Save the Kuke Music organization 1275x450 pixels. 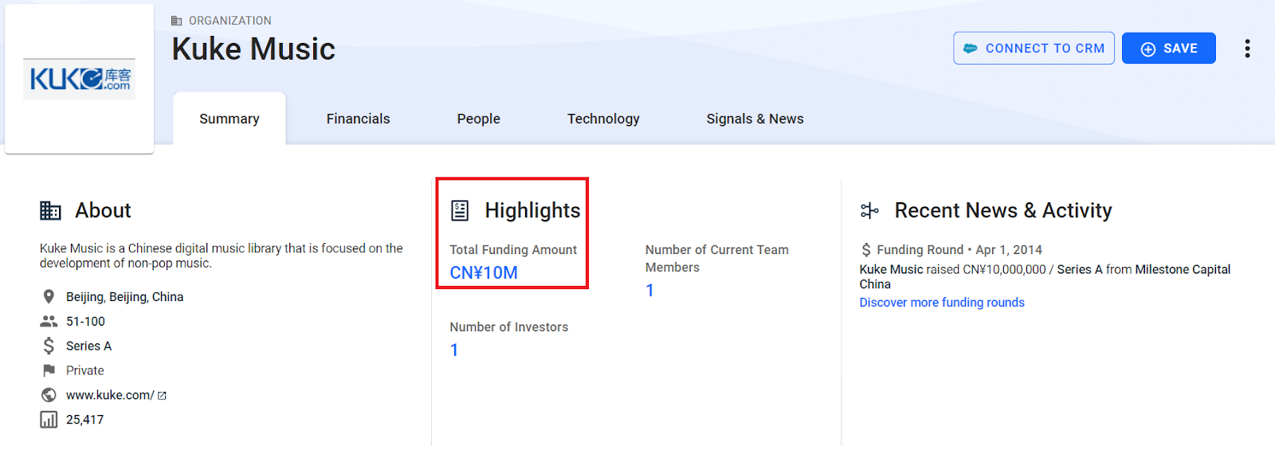click(x=1168, y=49)
